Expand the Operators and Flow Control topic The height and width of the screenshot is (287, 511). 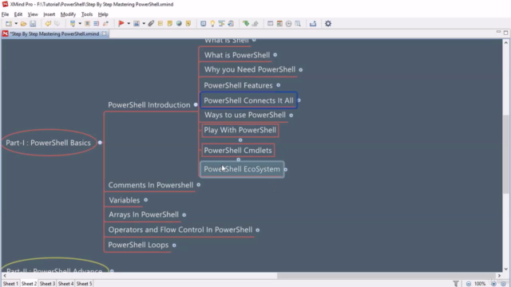coord(257,230)
